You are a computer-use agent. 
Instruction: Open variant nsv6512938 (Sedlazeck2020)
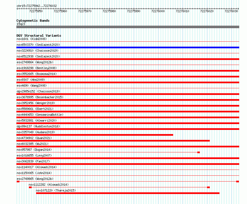tap(38, 56)
